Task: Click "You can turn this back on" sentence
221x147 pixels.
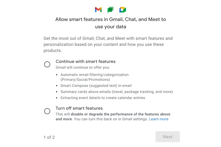Action: pos(111,119)
